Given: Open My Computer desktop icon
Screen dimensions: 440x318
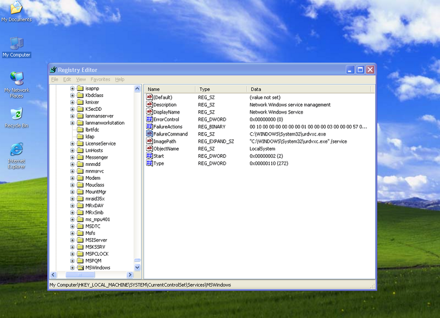Looking at the screenshot, I should coord(16,47).
